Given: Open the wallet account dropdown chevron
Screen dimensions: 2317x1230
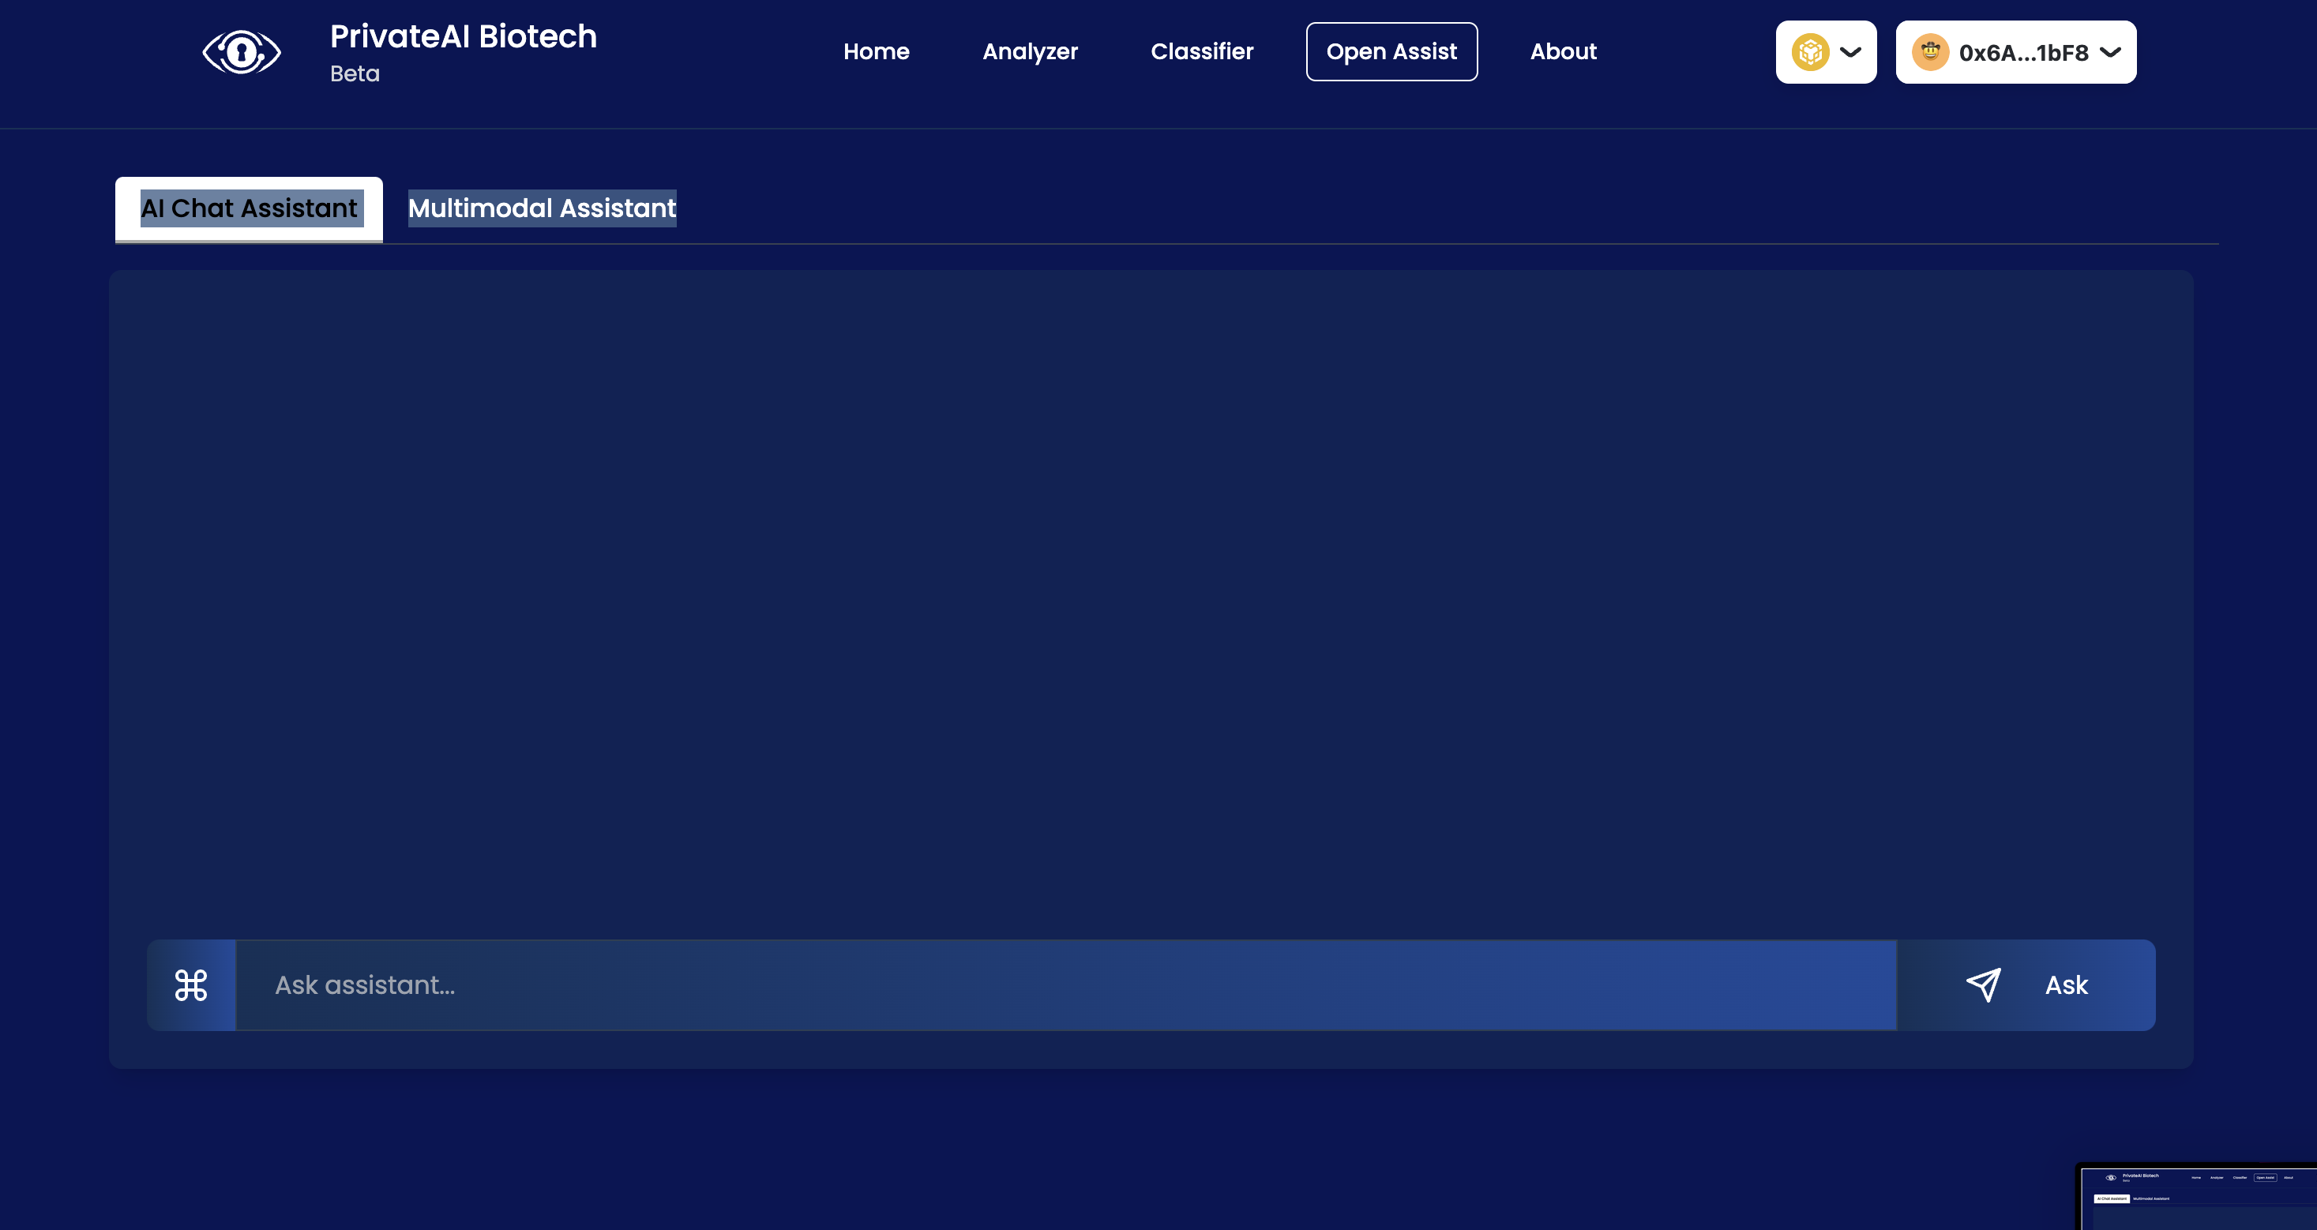Looking at the screenshot, I should [2110, 52].
